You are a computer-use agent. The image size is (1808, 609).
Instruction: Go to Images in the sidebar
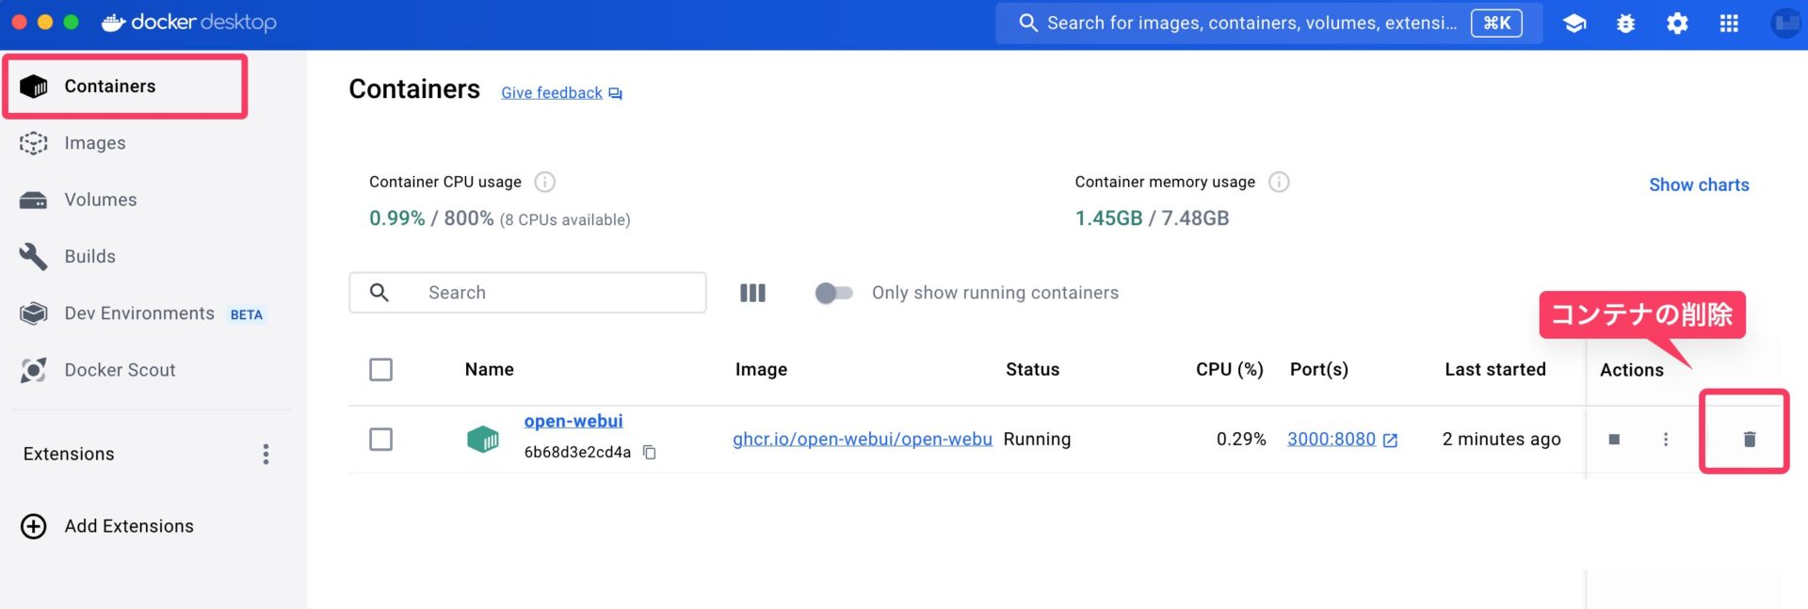[94, 143]
